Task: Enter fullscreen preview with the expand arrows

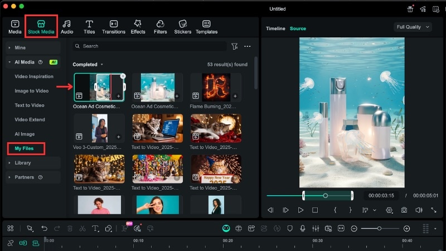Action: pyautogui.click(x=434, y=210)
